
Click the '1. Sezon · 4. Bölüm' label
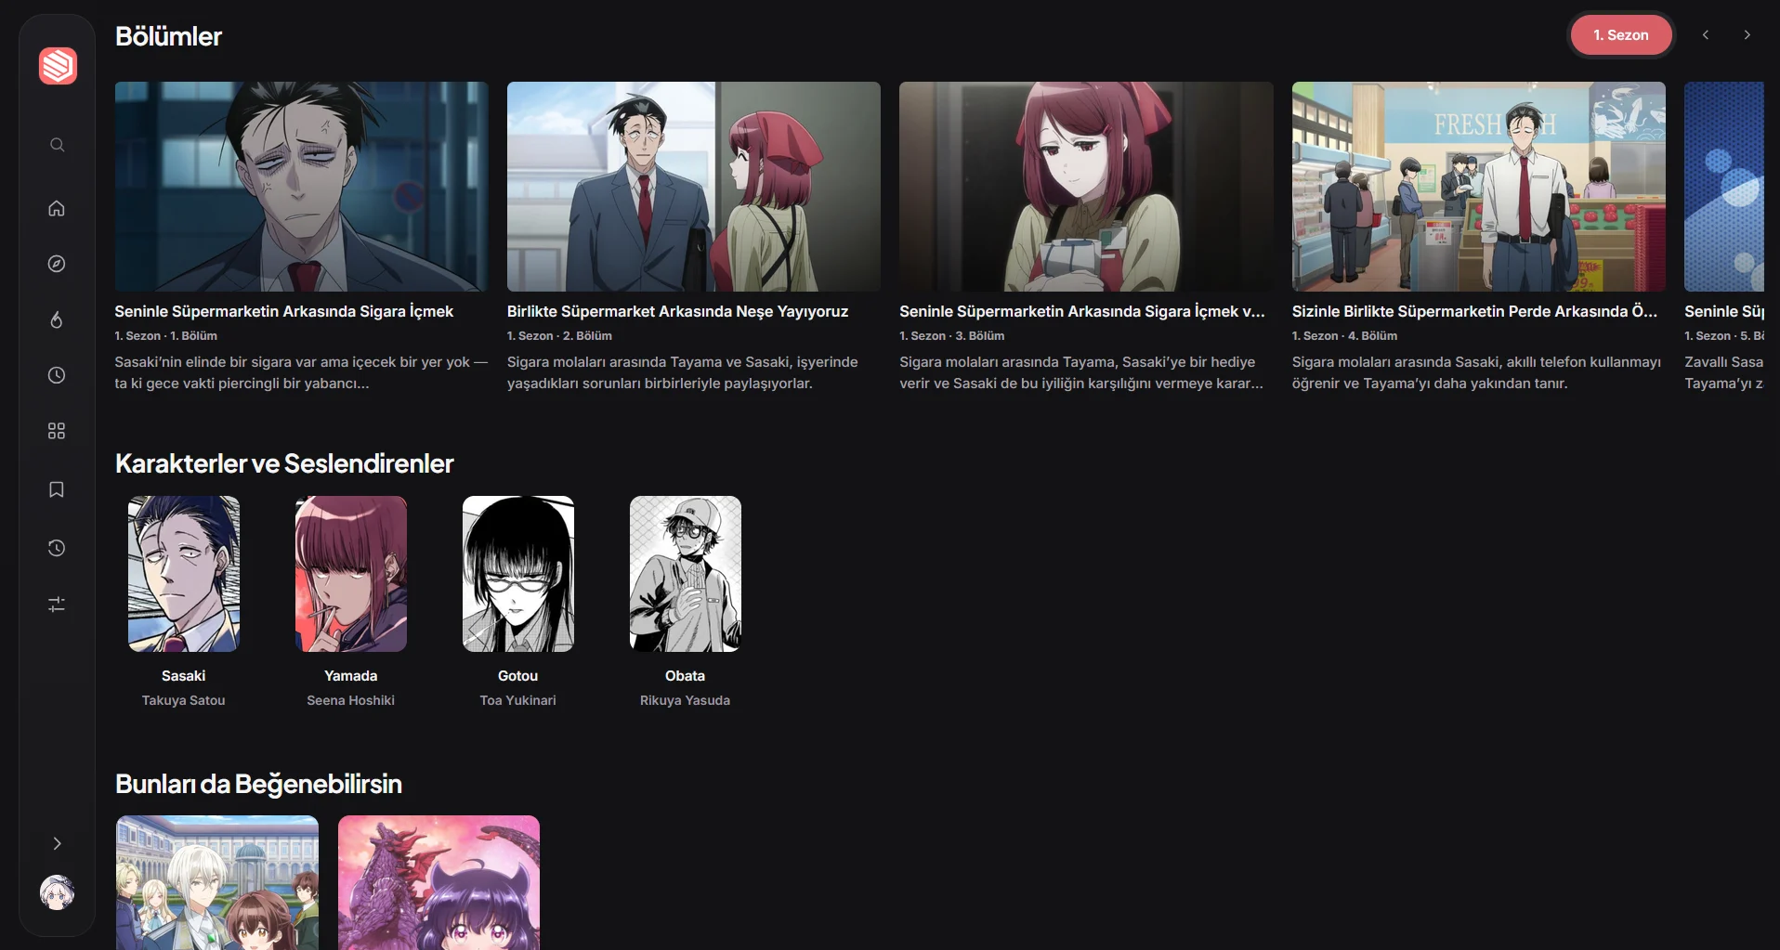pyautogui.click(x=1345, y=336)
